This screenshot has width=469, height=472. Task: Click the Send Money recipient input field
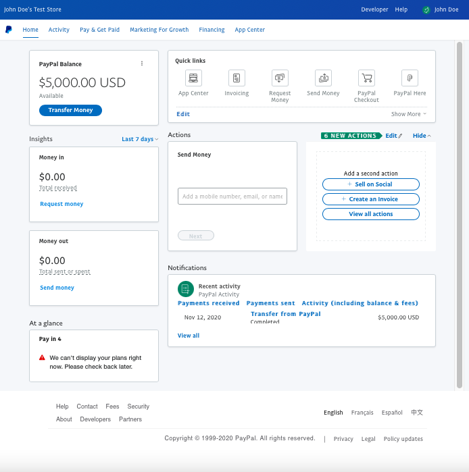tap(232, 196)
